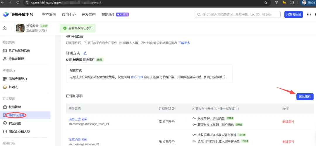
Task: Click the 妙笔风云 app avatar
Action: click(20, 28)
